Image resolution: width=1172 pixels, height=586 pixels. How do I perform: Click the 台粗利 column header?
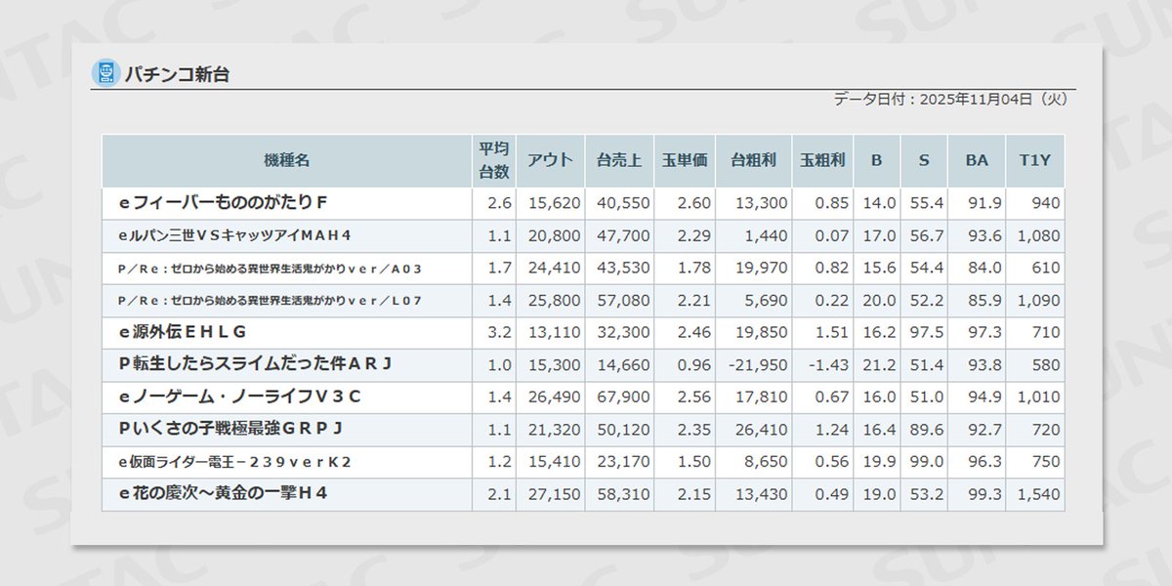753,160
